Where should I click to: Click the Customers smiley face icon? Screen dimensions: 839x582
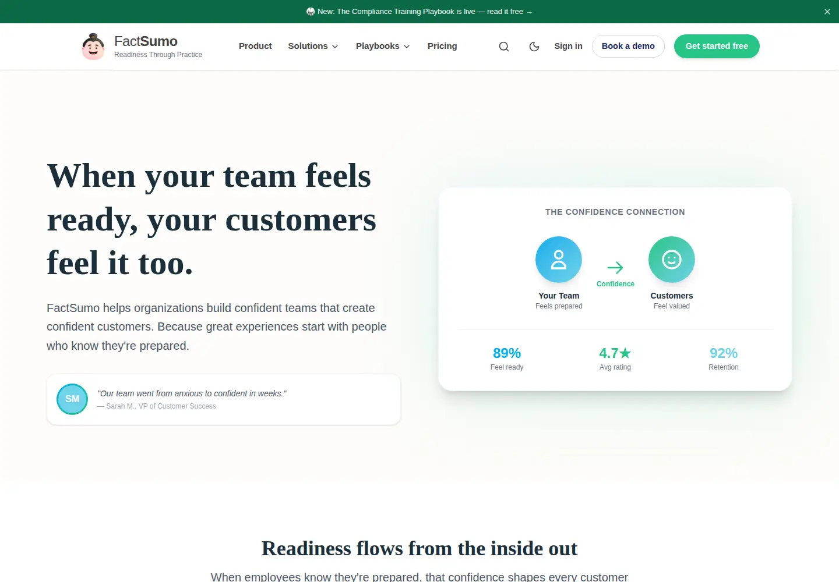[672, 260]
